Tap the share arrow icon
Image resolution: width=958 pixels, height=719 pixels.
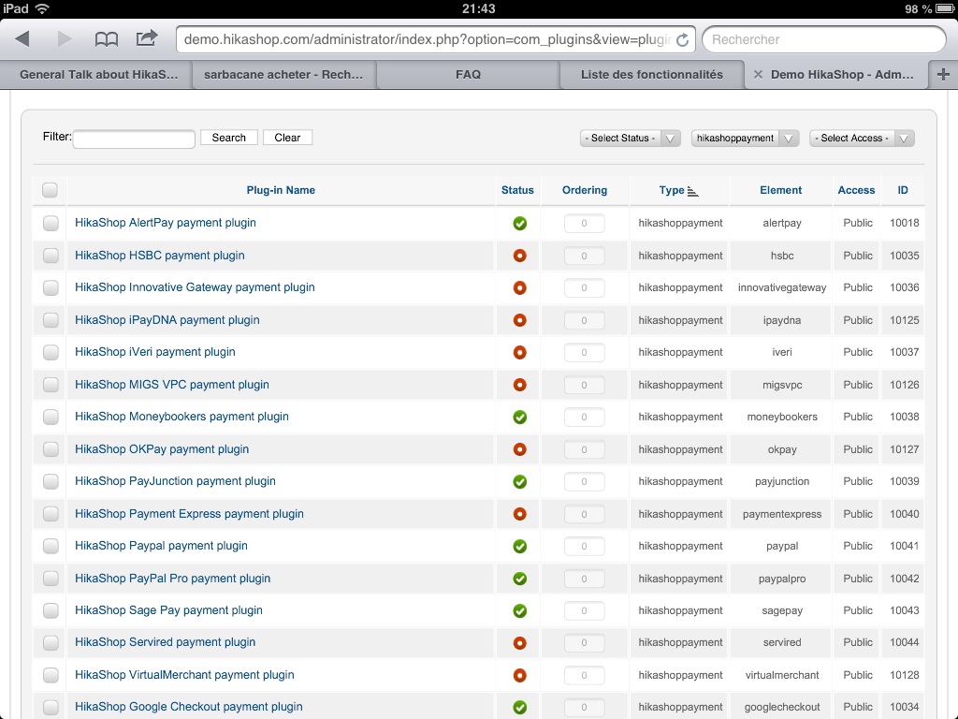147,38
